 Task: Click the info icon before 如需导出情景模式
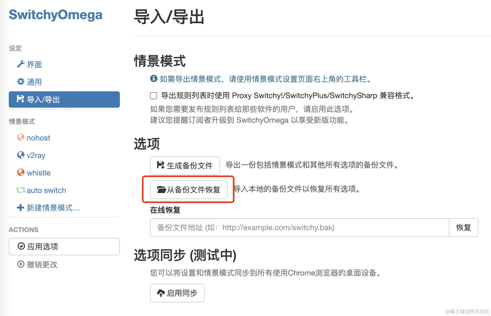[x=154, y=78]
